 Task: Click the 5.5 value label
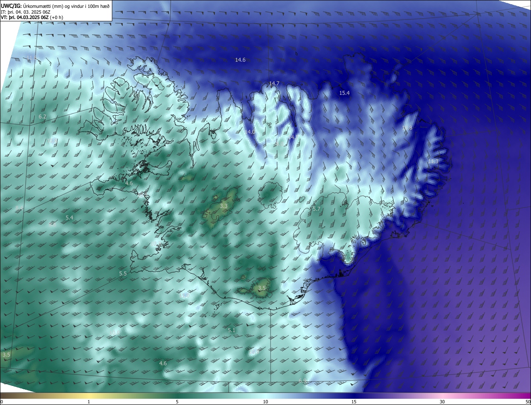[123, 274]
